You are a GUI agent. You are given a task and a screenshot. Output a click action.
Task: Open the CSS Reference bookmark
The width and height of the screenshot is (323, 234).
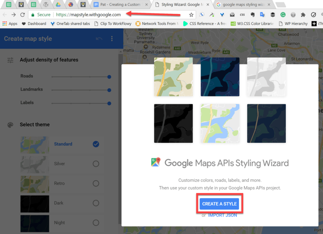point(205,24)
